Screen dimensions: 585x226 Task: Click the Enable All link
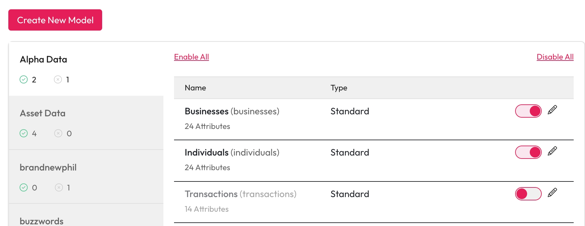click(x=191, y=57)
